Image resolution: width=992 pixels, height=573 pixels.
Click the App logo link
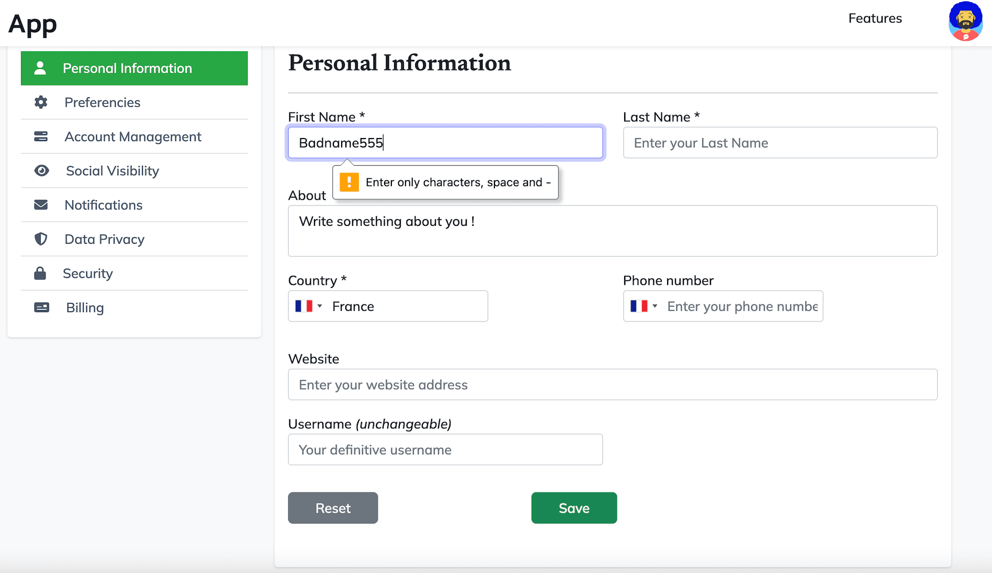(32, 24)
